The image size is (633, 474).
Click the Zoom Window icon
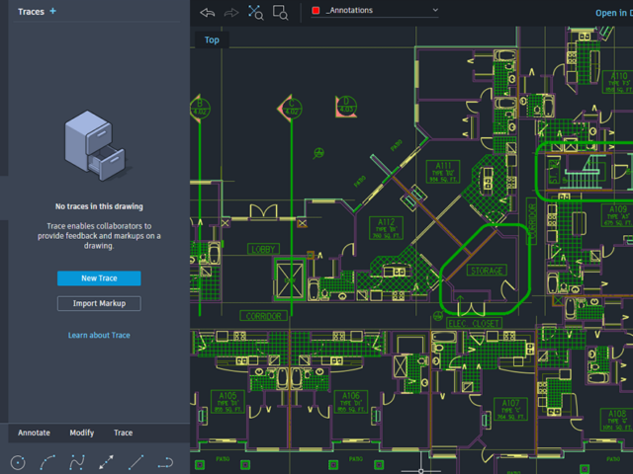281,13
